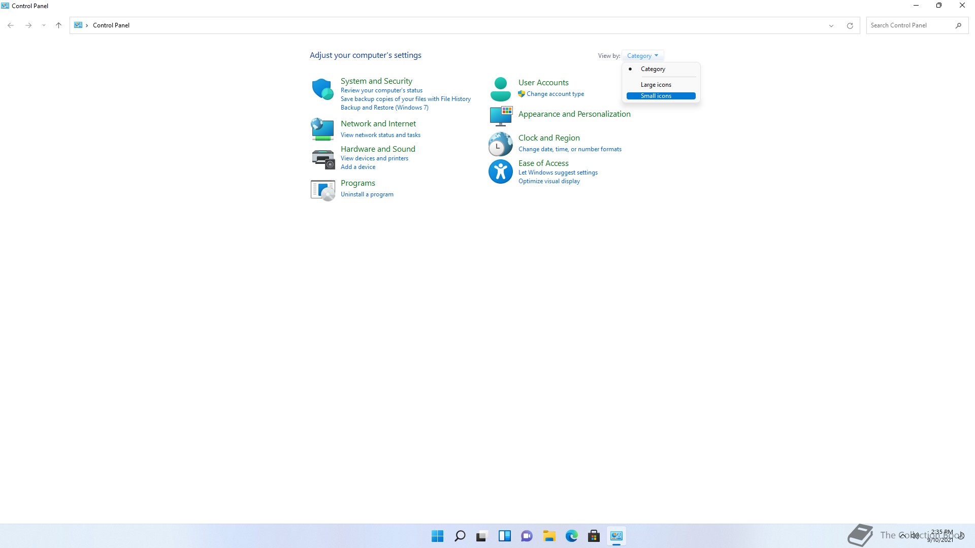Open recent locations dropdown arrow
The width and height of the screenshot is (975, 548).
(44, 25)
